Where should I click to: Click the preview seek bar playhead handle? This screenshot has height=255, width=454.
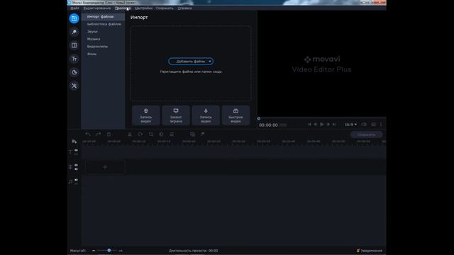pyautogui.click(x=258, y=118)
